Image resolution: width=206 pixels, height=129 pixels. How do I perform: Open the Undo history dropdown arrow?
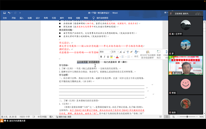coord(12,13)
